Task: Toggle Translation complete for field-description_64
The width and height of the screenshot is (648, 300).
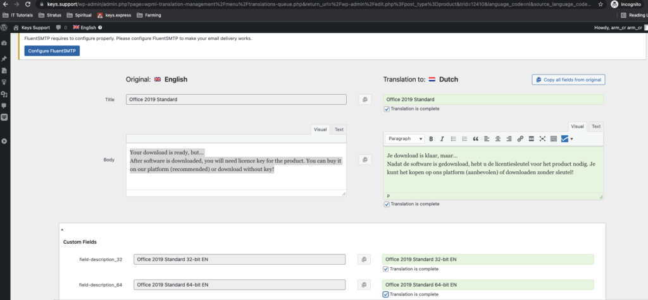Action: (387, 294)
